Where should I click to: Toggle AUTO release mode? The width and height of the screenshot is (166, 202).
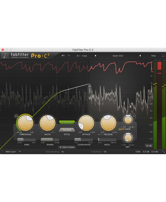pos(101,134)
